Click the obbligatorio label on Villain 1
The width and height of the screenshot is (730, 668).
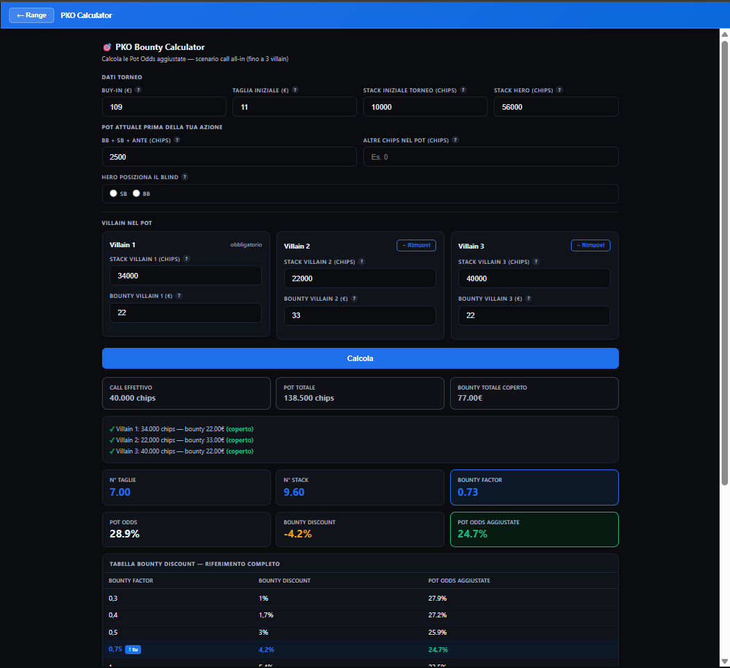[x=247, y=245]
